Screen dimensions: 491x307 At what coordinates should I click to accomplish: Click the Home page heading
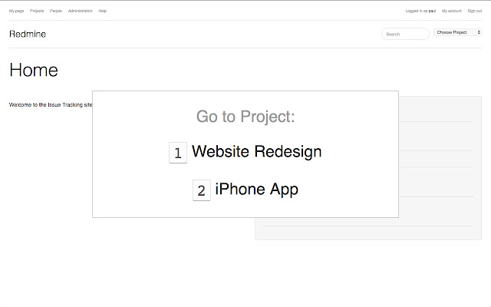(x=34, y=70)
